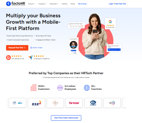The height and width of the screenshot is (123, 142).
Task: Click the factoHR logo icon
Action: (8, 4)
